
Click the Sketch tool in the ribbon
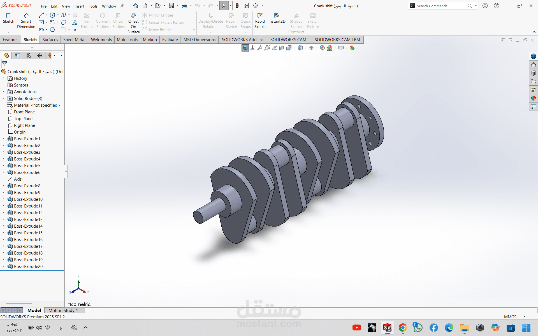point(8,18)
